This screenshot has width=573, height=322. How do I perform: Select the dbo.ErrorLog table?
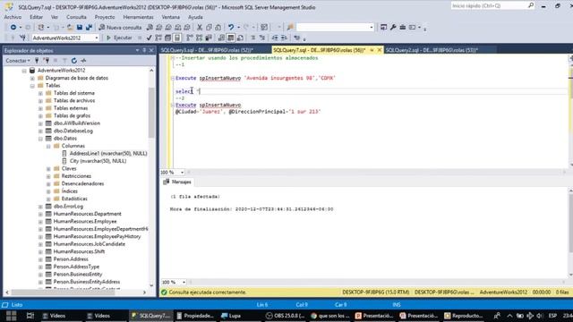click(x=68, y=207)
